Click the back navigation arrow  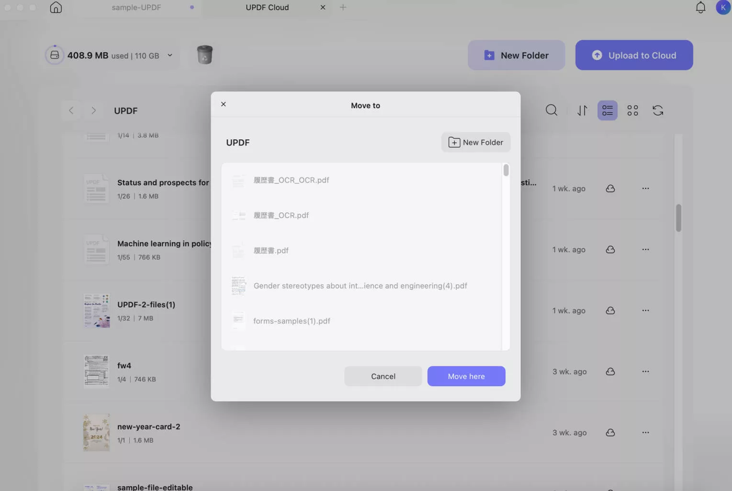click(71, 110)
